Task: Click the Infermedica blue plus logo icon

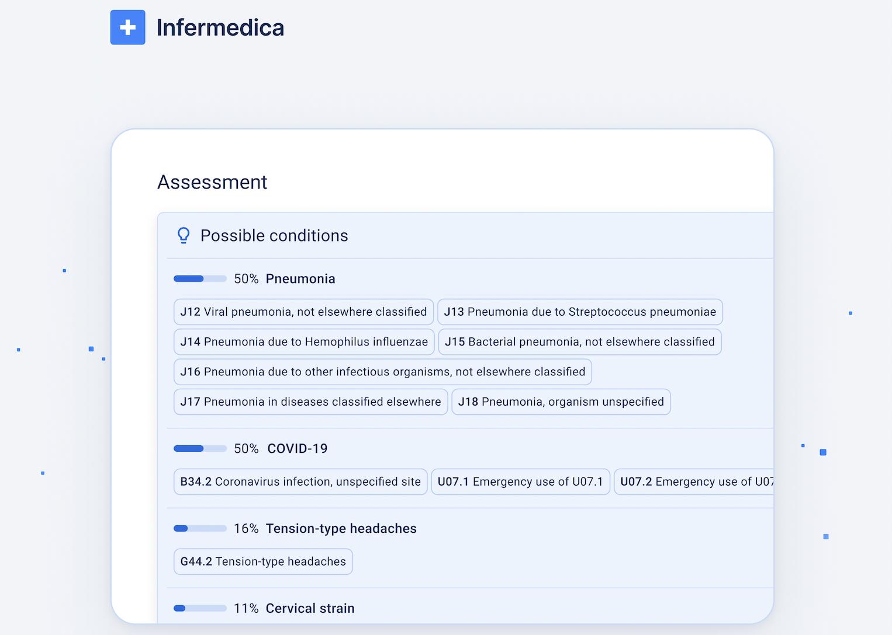Action: [127, 27]
